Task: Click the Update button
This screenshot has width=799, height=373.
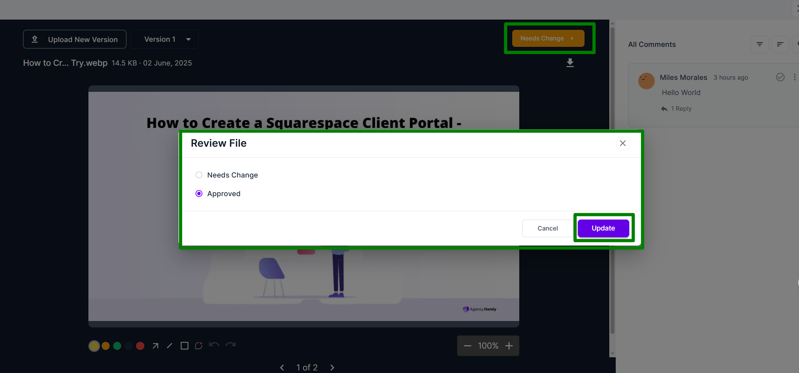Action: click(603, 228)
